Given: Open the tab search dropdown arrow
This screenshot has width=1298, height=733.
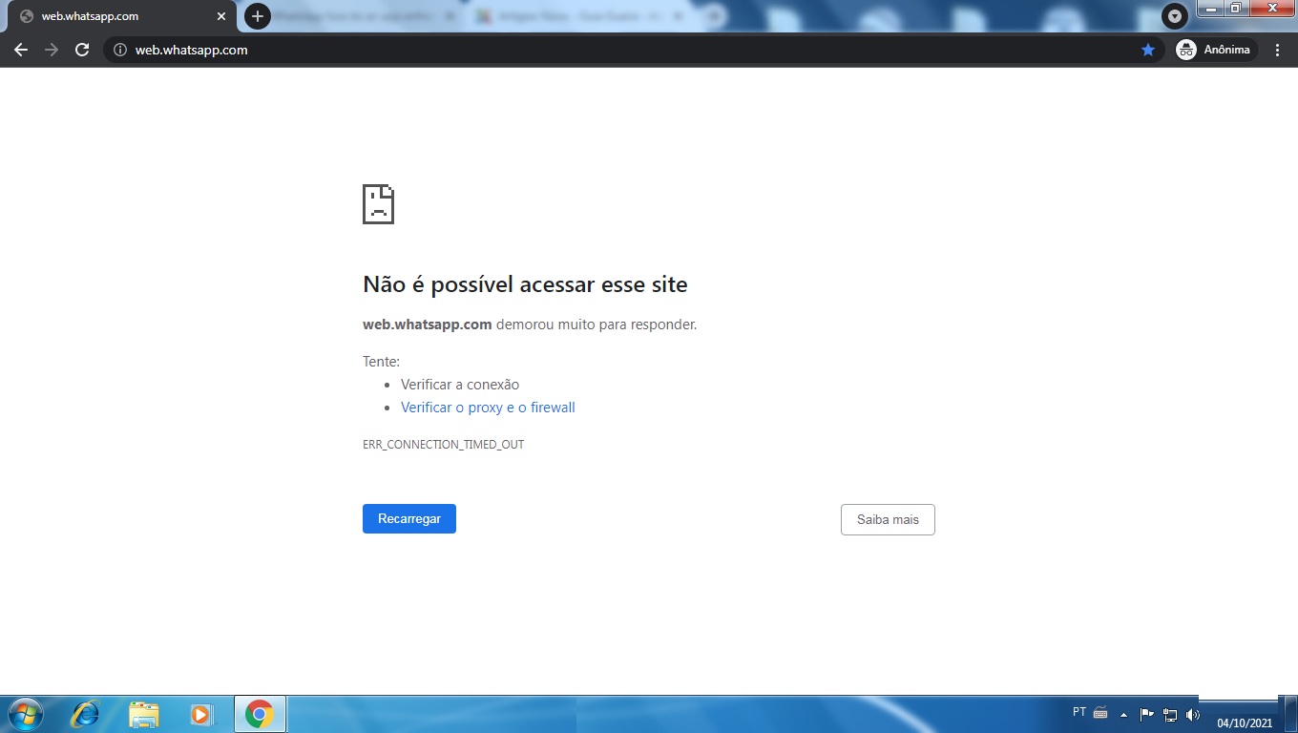Looking at the screenshot, I should 1175,16.
